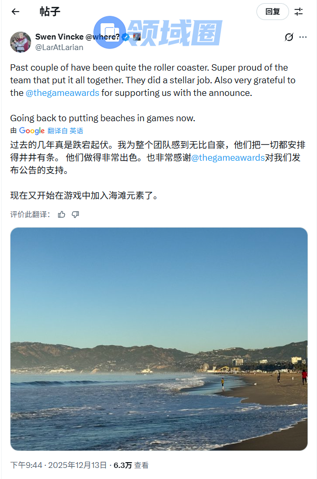317x479 pixels.
Task: Open @thegameawards mention in the English text
Action: click(62, 93)
